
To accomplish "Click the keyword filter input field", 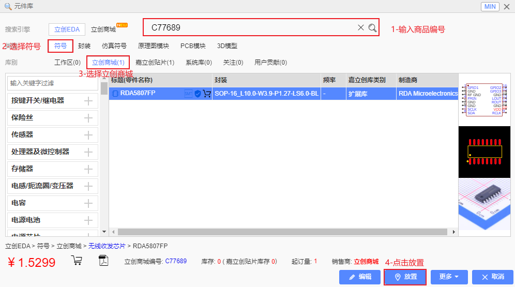I will [52, 83].
